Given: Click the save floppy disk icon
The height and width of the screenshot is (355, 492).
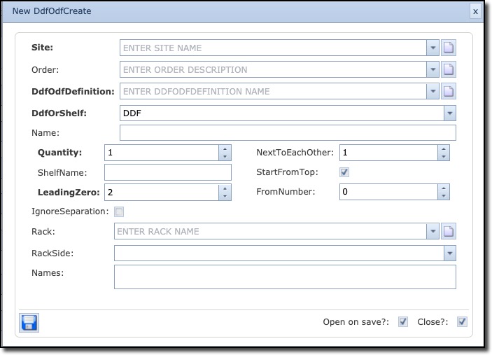Looking at the screenshot, I should click(29, 322).
